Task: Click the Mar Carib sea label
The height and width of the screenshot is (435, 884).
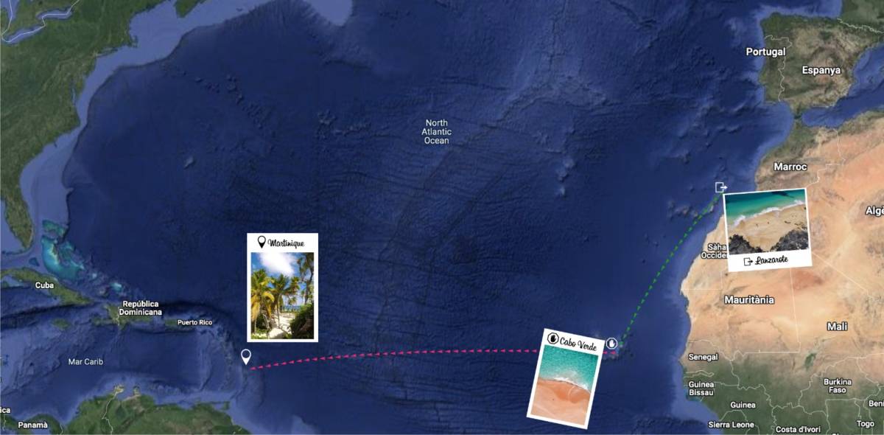Action: tap(85, 361)
